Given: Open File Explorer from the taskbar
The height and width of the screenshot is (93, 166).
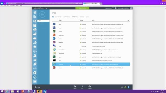Looking at the screenshot, I should pos(12,91).
